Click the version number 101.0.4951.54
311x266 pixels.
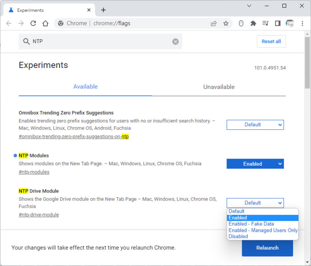point(270,68)
